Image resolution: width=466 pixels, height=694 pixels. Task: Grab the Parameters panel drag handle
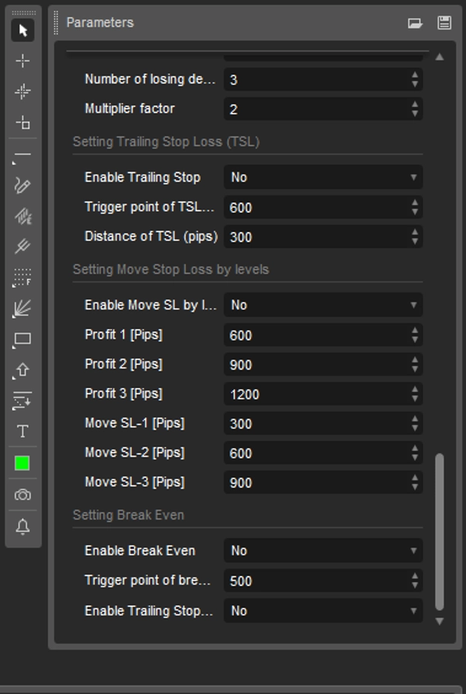pyautogui.click(x=56, y=23)
